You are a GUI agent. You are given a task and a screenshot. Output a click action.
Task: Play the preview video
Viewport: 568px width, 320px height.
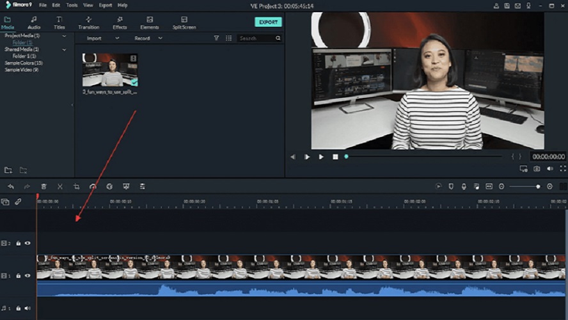coord(321,157)
